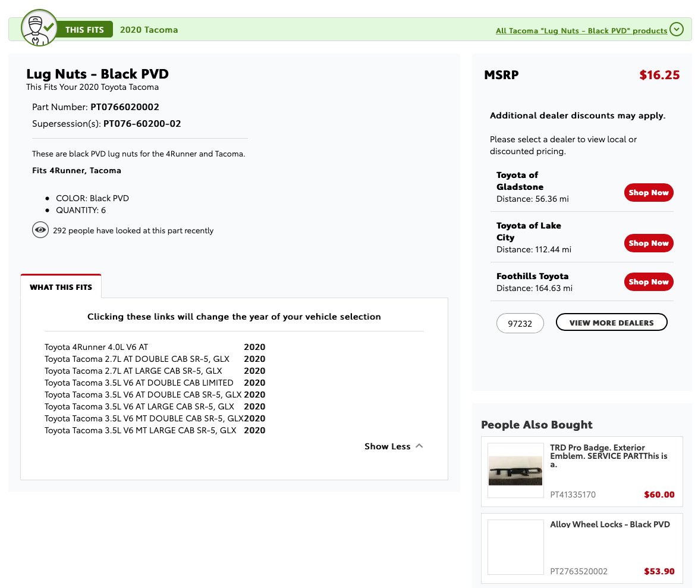Image resolution: width=698 pixels, height=588 pixels.
Task: Open Tacoma 2.7L AT Double Cab SR-5 link
Action: [x=137, y=359]
